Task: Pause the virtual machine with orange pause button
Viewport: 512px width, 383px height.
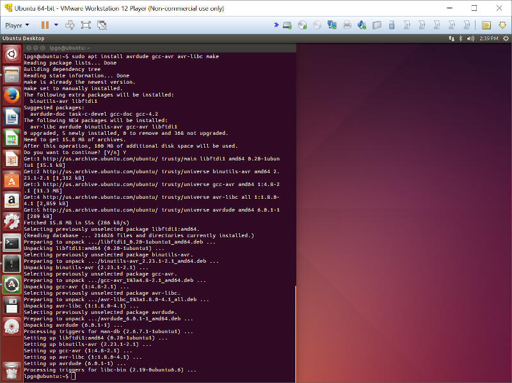Action: pyautogui.click(x=45, y=25)
